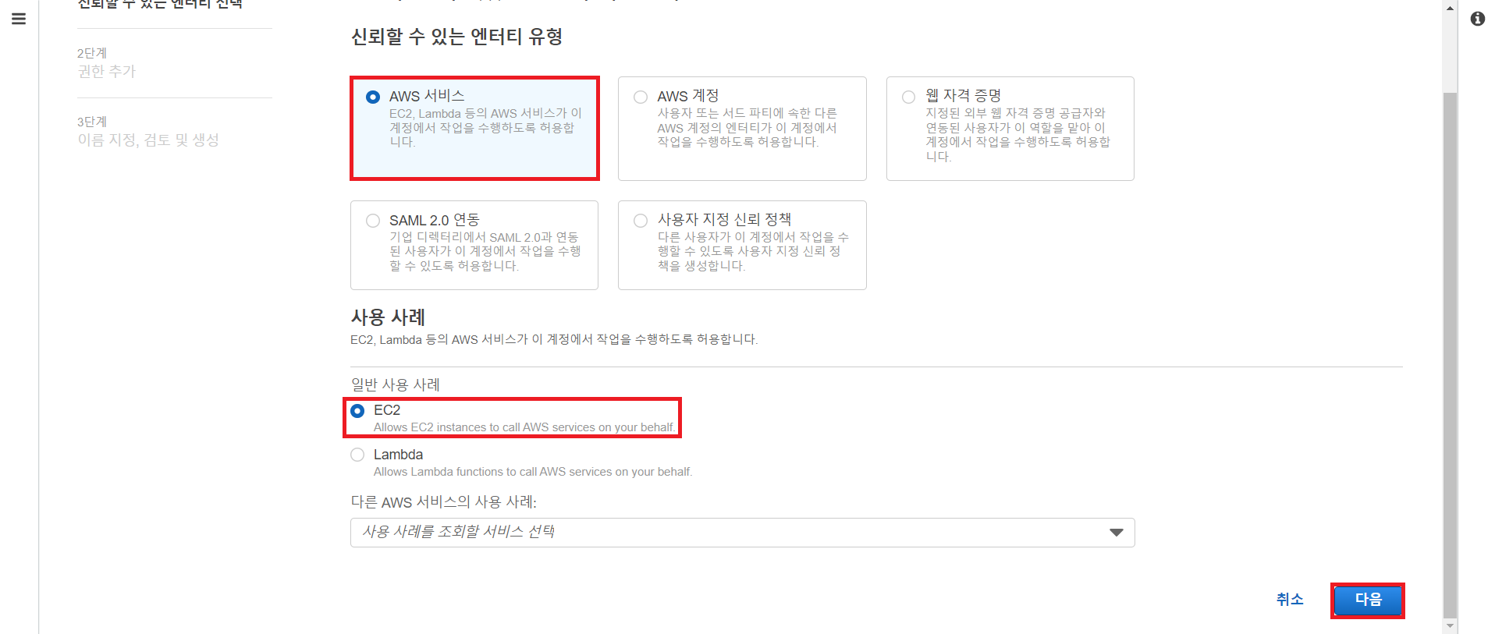This screenshot has width=1495, height=634.
Task: Click the scrollbar up arrow
Action: coord(1450,8)
